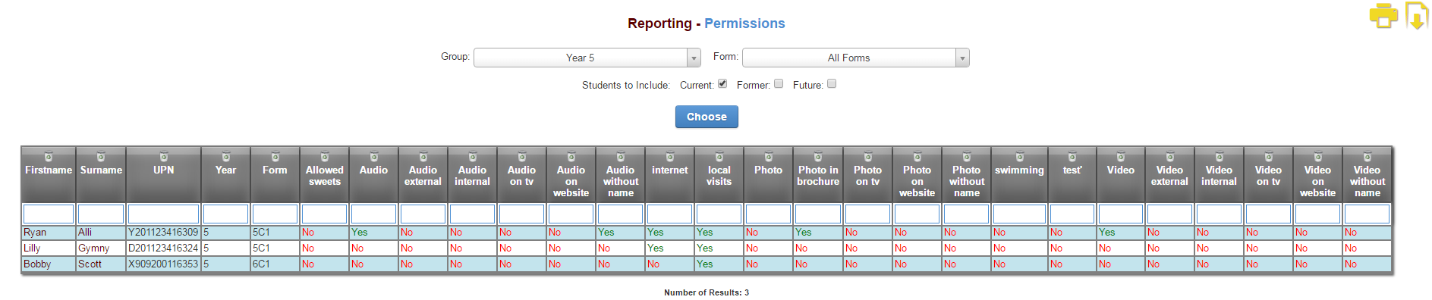Image resolution: width=1432 pixels, height=300 pixels.
Task: Click the surname cell Gymny
Action: (x=101, y=248)
